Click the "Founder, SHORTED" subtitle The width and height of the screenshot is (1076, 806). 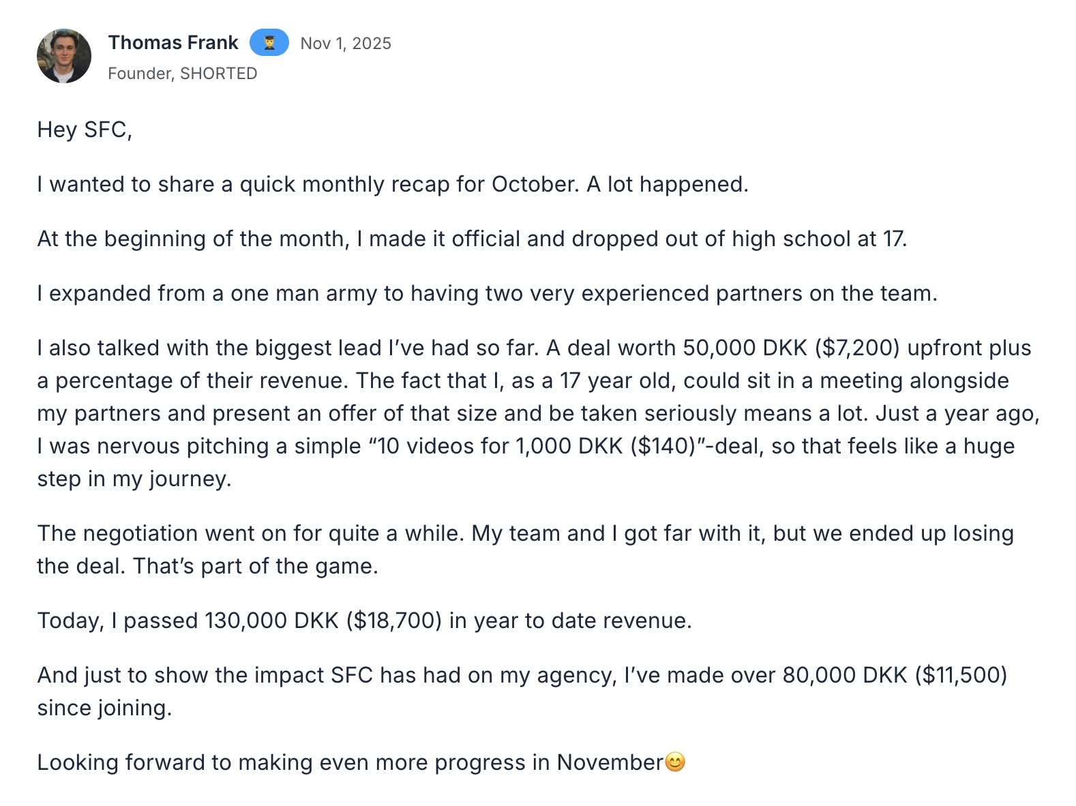tap(183, 74)
